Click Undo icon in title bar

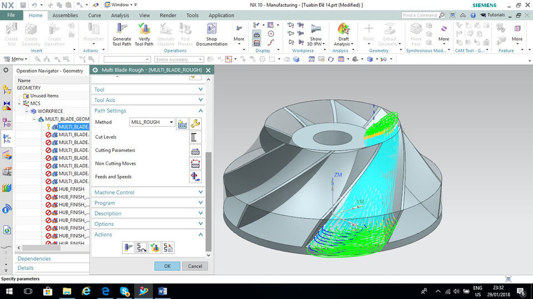(x=34, y=5)
